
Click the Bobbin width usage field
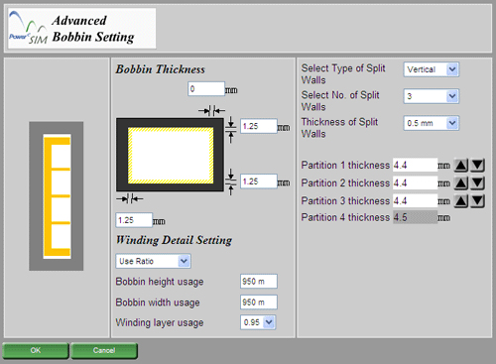coord(259,302)
